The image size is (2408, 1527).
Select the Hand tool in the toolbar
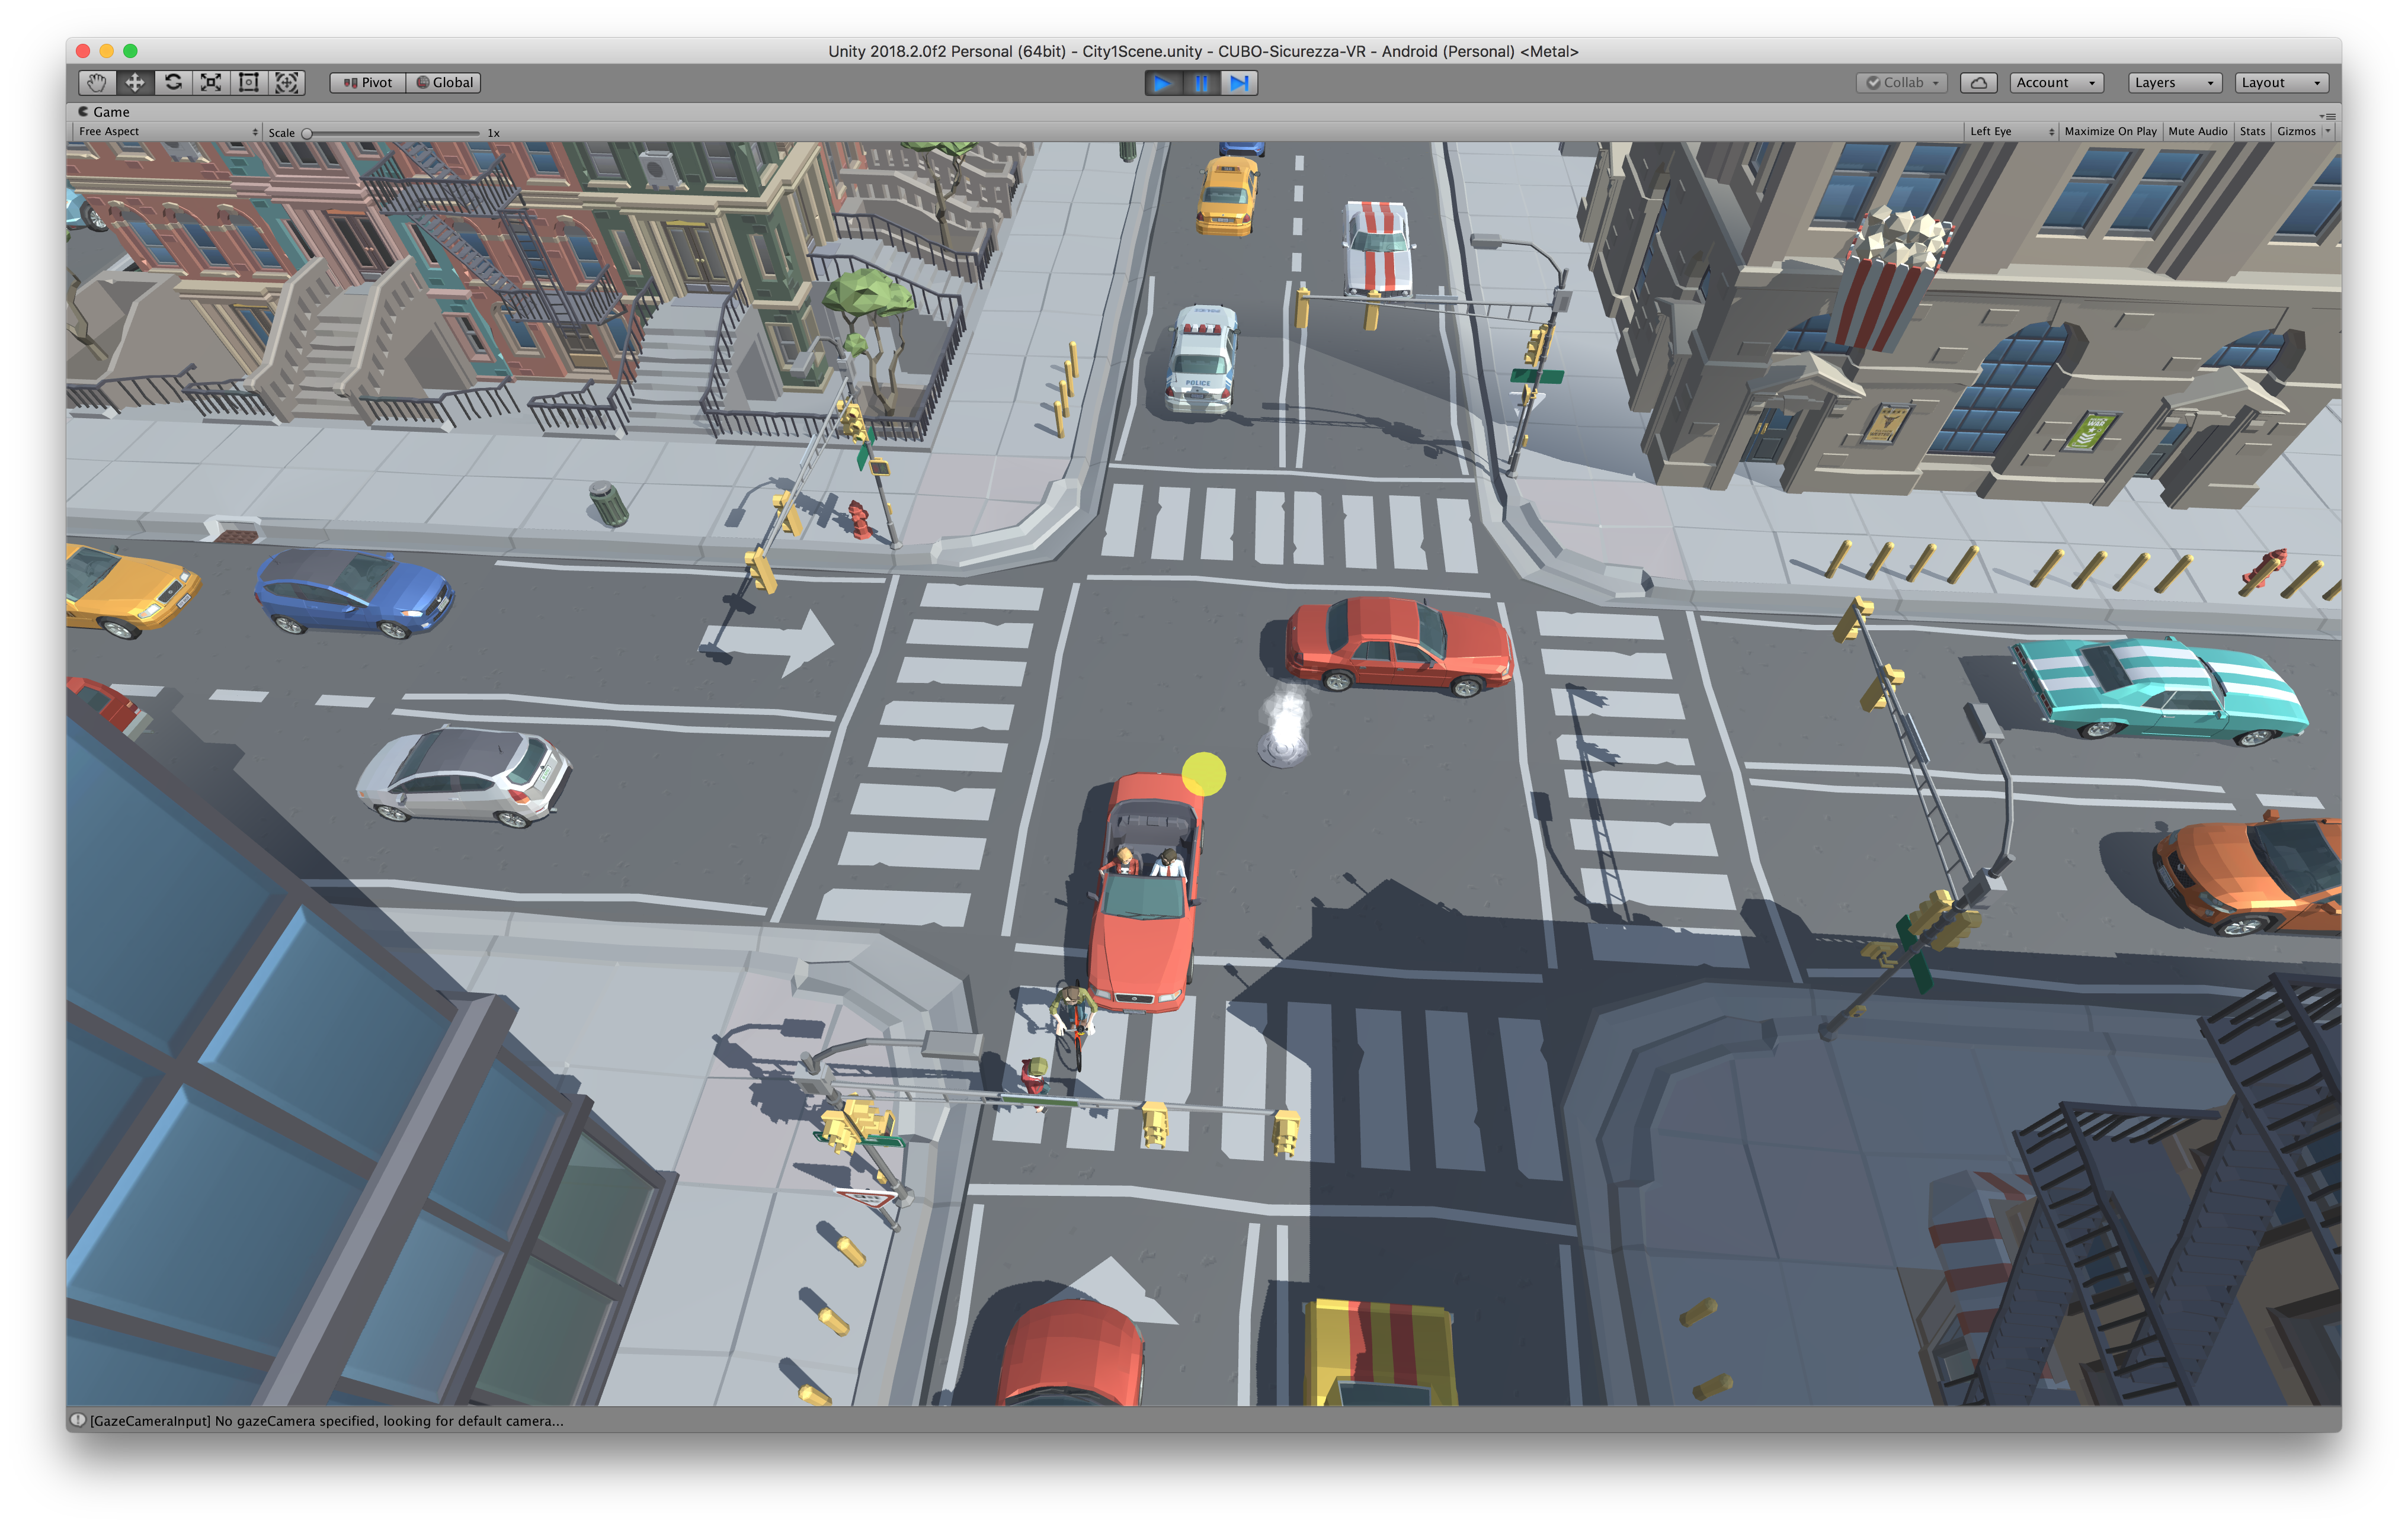[x=96, y=84]
